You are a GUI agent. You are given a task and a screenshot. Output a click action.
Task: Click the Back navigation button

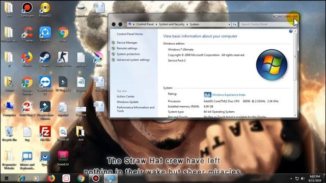[114, 24]
